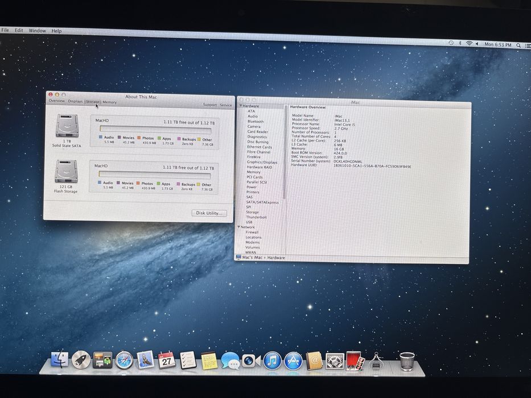Click the 1 TB Solid State SATA drive icon

pyautogui.click(x=67, y=126)
